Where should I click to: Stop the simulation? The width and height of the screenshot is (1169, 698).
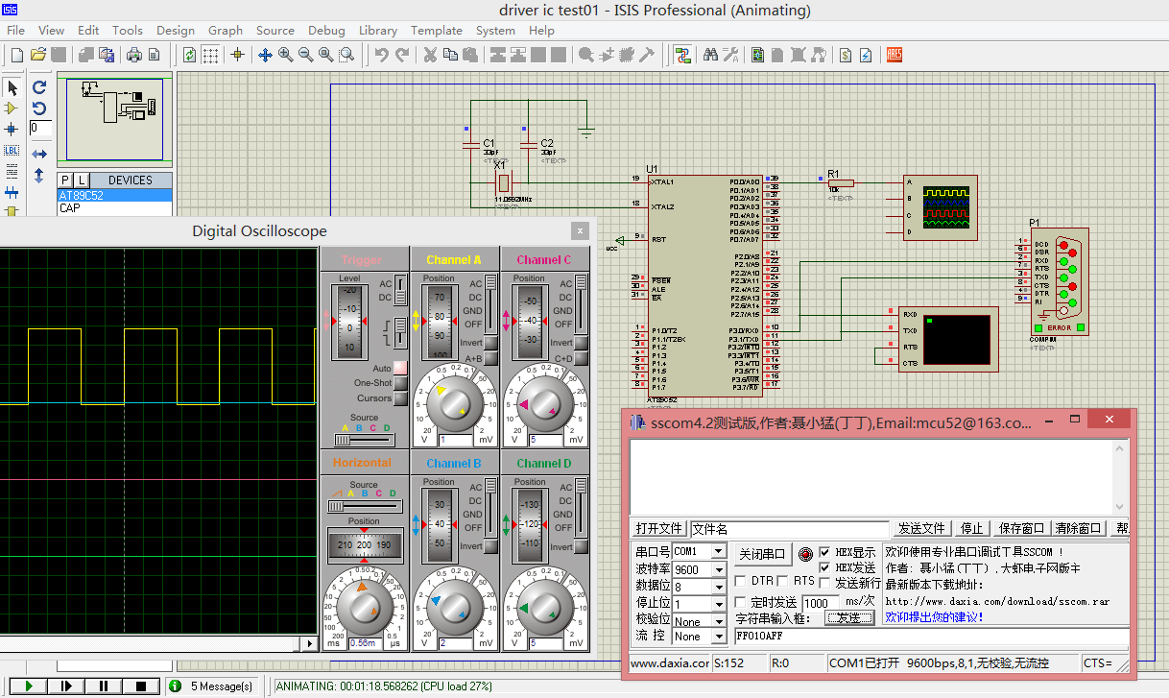(x=140, y=686)
